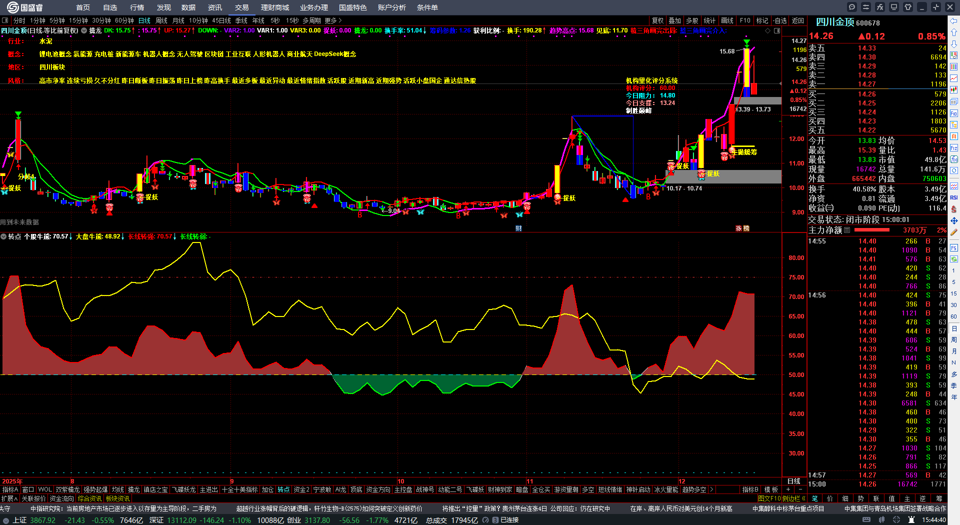Expand more indicator tabs with right arrow
960x525 pixels.
pos(711,489)
